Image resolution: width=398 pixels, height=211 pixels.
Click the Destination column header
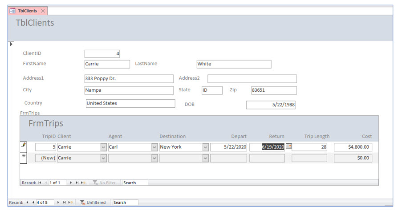point(172,136)
